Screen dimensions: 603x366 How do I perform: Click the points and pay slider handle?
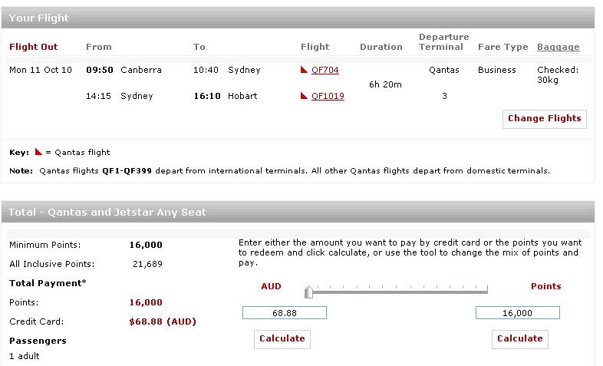pos(308,292)
